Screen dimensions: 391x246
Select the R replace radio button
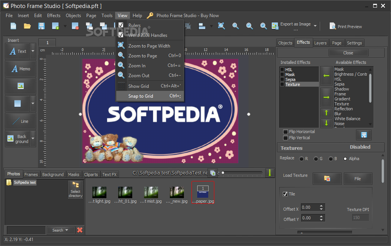(301, 159)
